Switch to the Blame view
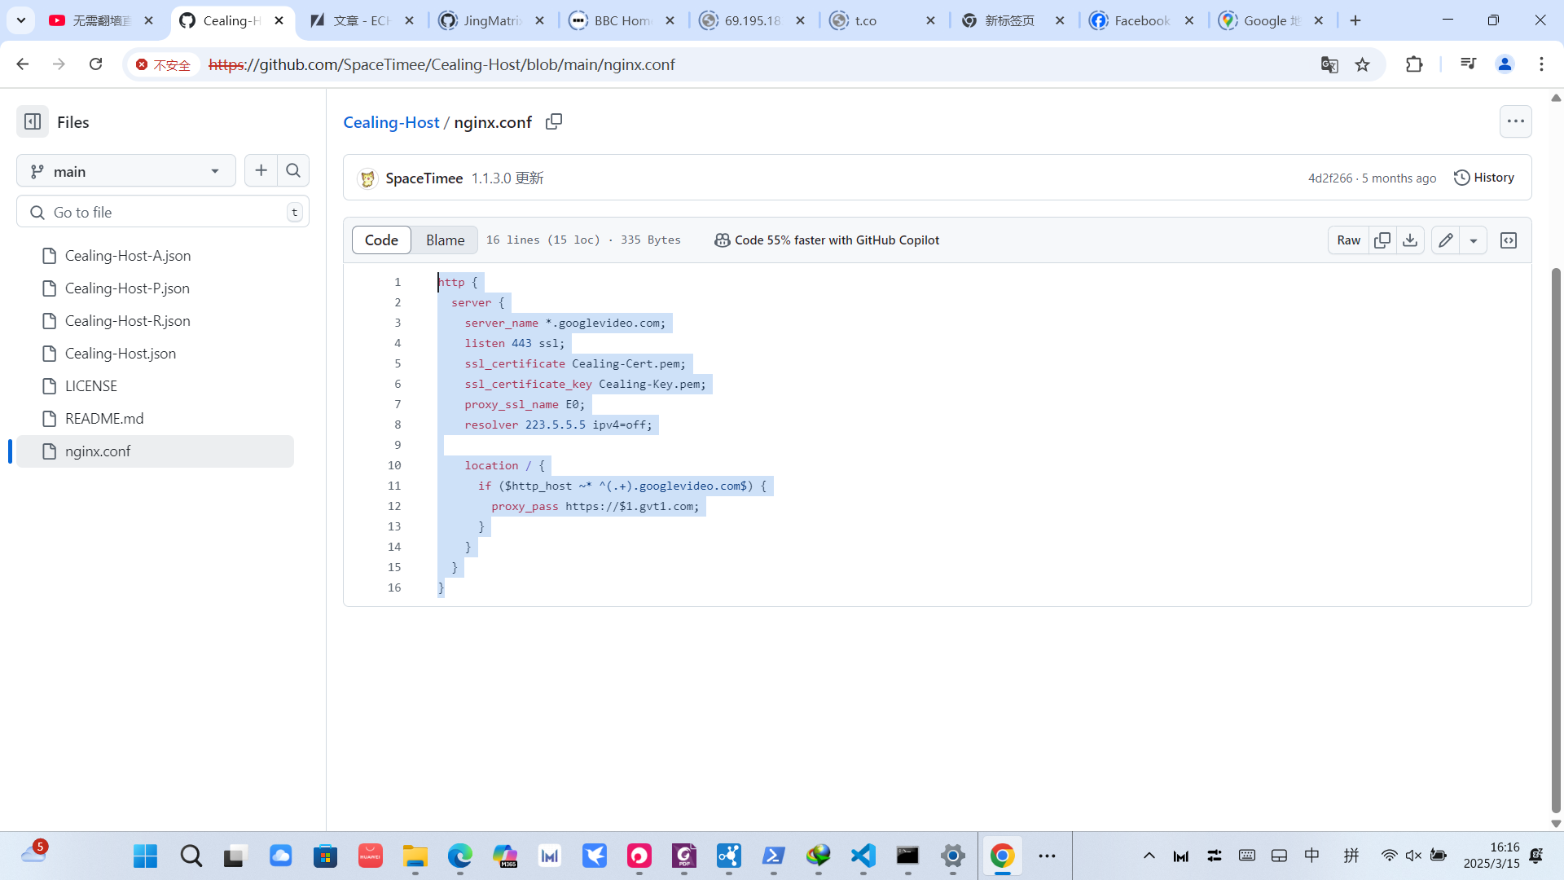1564x880 pixels. pos(445,240)
